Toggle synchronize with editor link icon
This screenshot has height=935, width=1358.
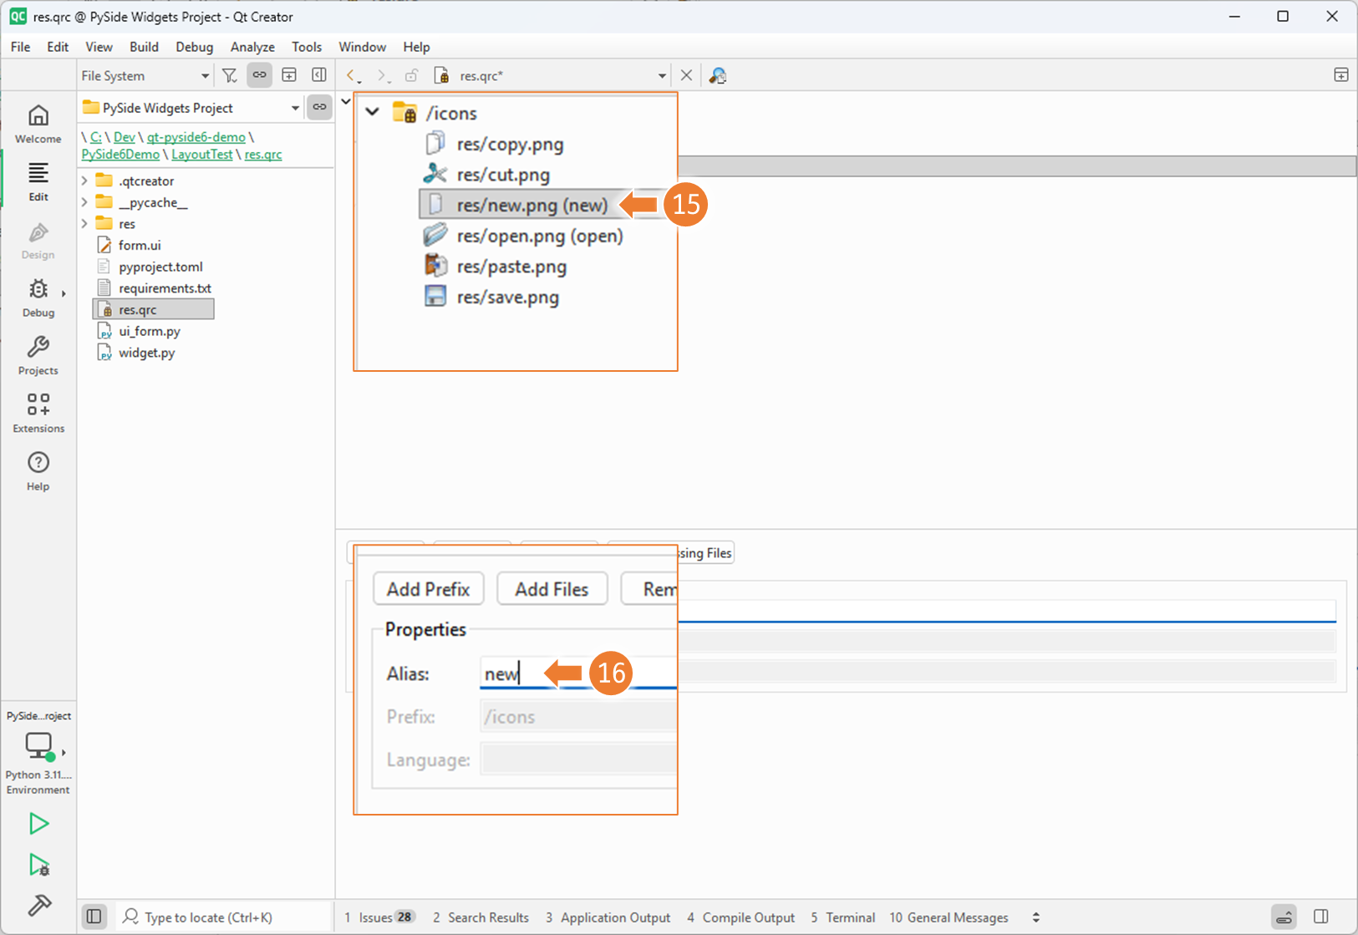tap(260, 75)
